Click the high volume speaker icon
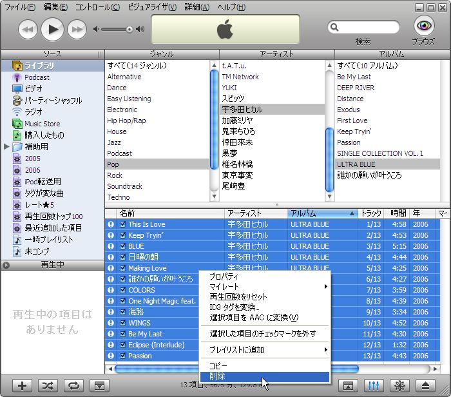The height and width of the screenshot is (397, 451). pyautogui.click(x=140, y=29)
